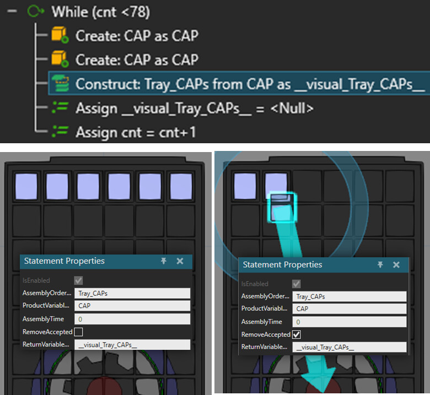Close the right Statement Properties panel

coord(396,265)
